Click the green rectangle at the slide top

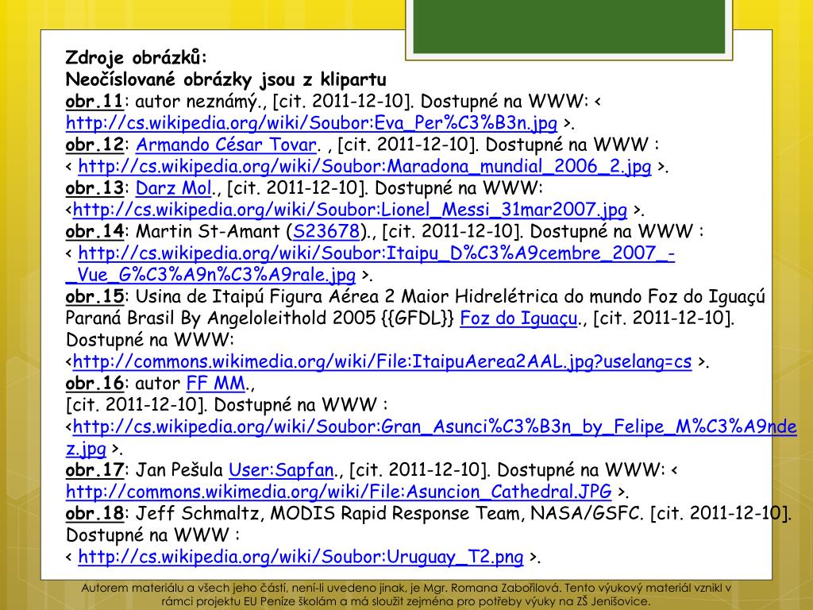(x=568, y=26)
